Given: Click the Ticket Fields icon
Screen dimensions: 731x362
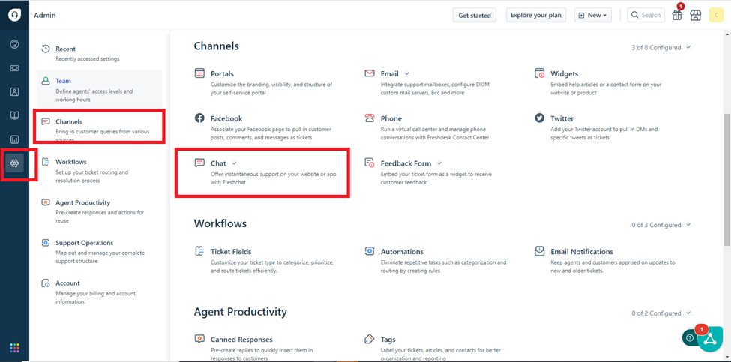Looking at the screenshot, I should point(199,252).
